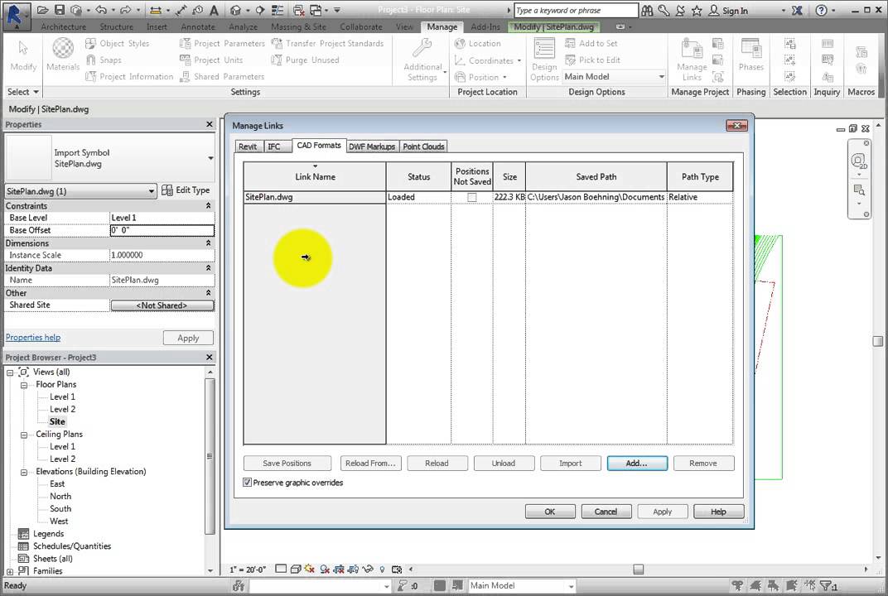Open Shared Parameters
Screen dimensions: 888x596
pyautogui.click(x=222, y=76)
